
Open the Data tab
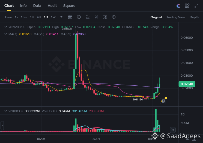pyautogui.click(x=37, y=6)
